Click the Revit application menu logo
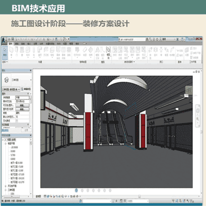The width and height of the screenshot is (206, 206). pos(4,41)
